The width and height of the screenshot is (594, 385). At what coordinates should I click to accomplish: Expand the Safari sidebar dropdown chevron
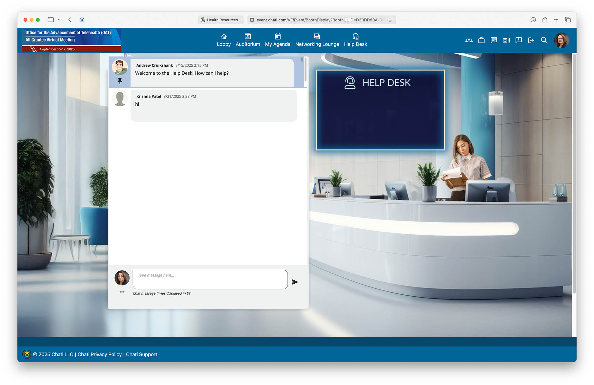coord(59,20)
